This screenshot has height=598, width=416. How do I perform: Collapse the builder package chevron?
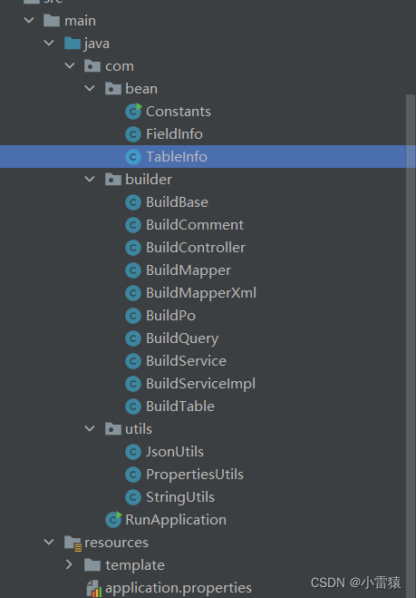90,180
